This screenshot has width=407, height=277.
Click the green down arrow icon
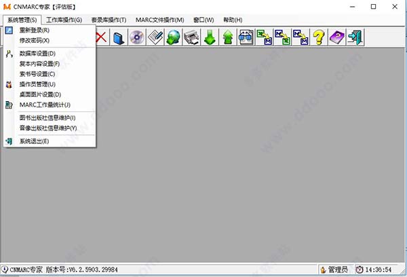pos(210,37)
